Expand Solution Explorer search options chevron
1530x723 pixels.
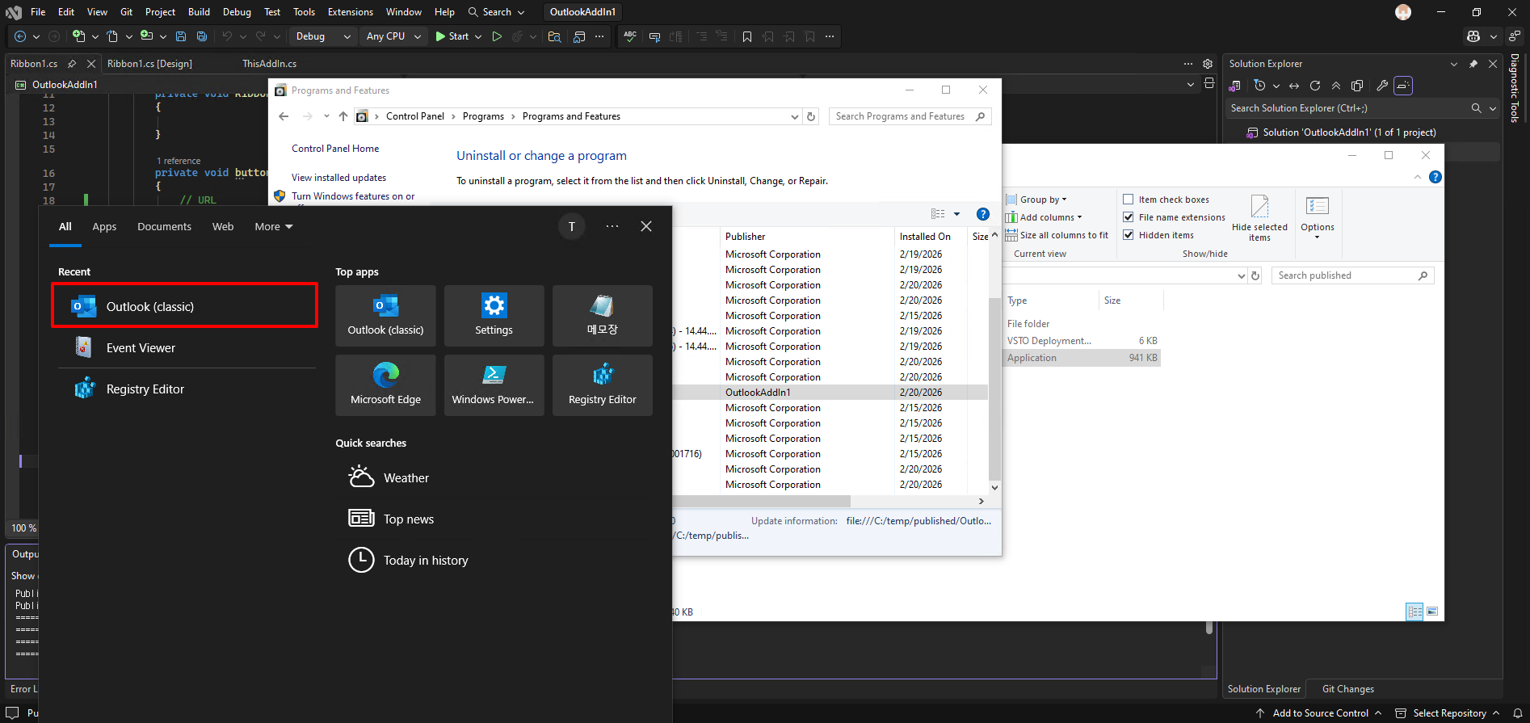[1493, 108]
